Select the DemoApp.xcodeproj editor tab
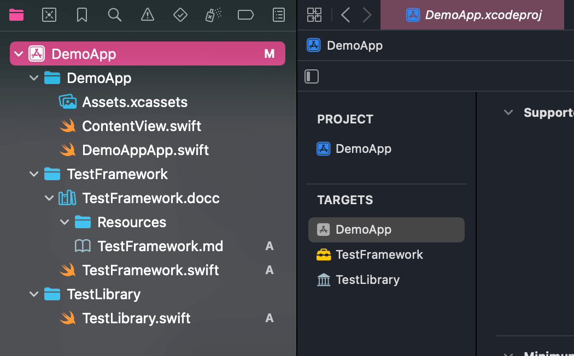 coord(472,15)
